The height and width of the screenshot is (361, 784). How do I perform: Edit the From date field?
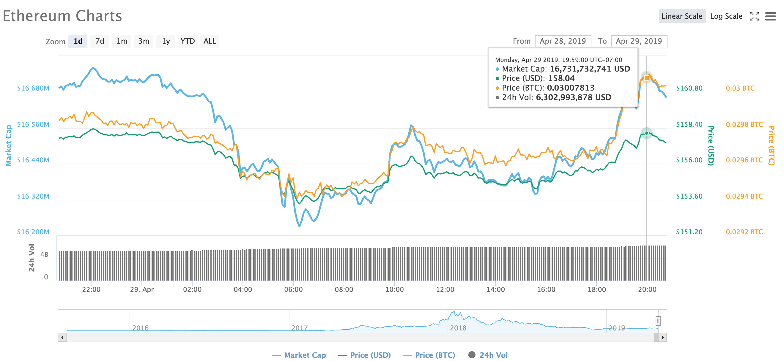coord(563,41)
